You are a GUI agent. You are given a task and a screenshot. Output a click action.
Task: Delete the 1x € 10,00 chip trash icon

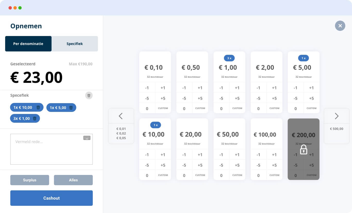point(38,108)
